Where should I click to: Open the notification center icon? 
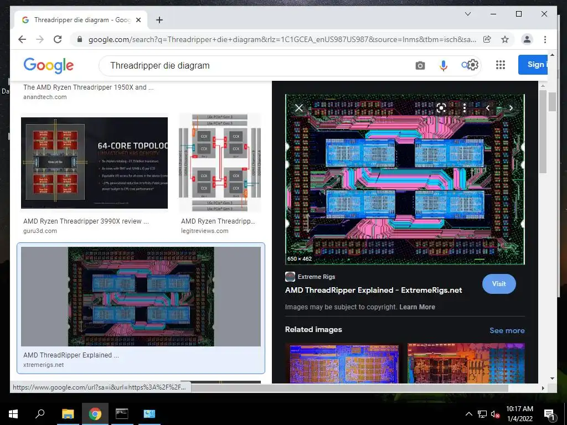pyautogui.click(x=549, y=414)
